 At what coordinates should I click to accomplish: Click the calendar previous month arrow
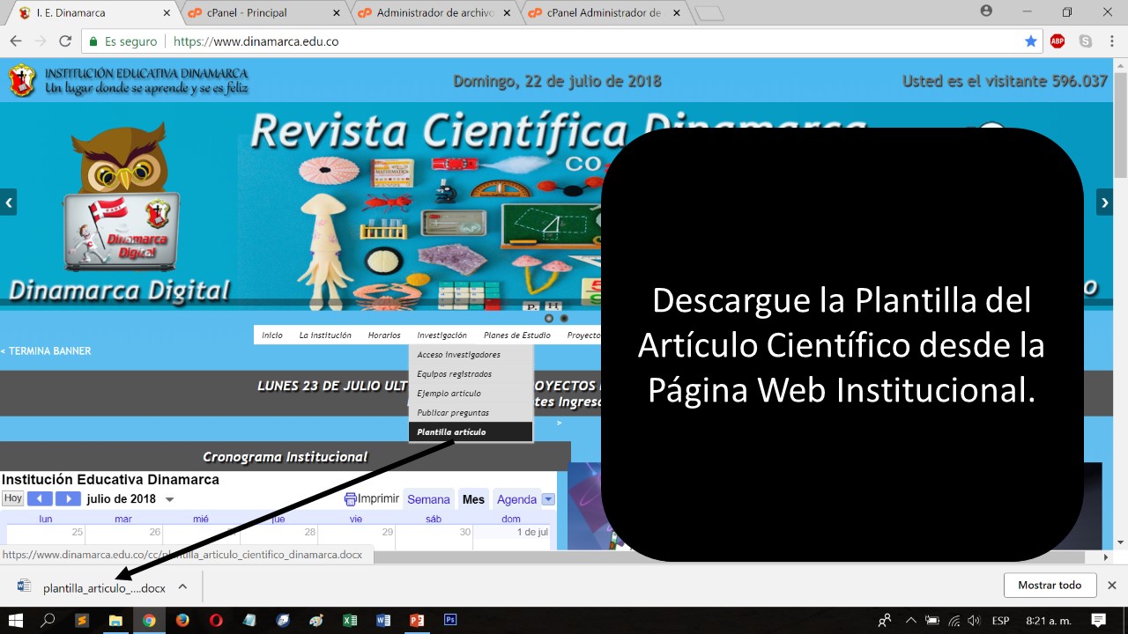pos(40,499)
